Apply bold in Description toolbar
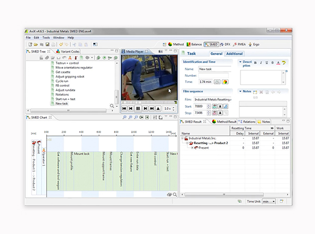 [x=255, y=63]
